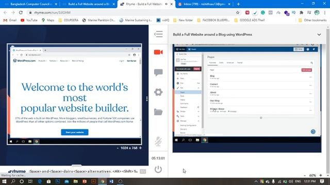The height and width of the screenshot is (185, 330).
Task: Open Windows Start menu
Action: (x=4, y=181)
